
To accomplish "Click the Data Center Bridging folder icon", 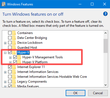I will (x=14, y=38).
